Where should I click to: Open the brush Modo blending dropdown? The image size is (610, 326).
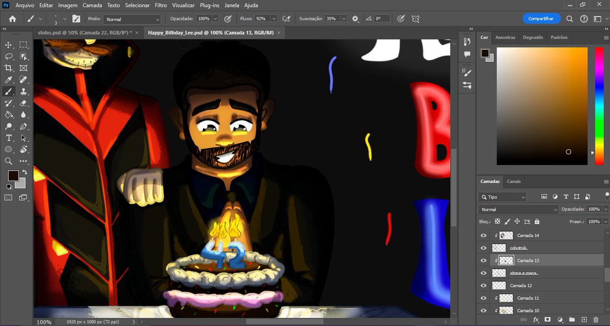[132, 19]
